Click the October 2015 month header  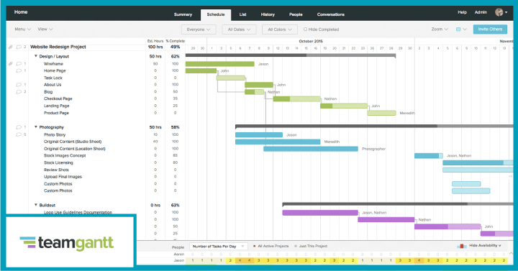coord(311,41)
